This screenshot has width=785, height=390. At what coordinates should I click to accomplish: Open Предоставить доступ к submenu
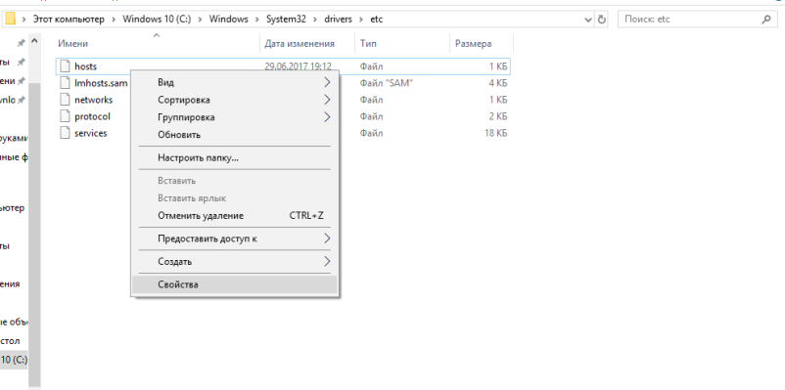pos(234,239)
